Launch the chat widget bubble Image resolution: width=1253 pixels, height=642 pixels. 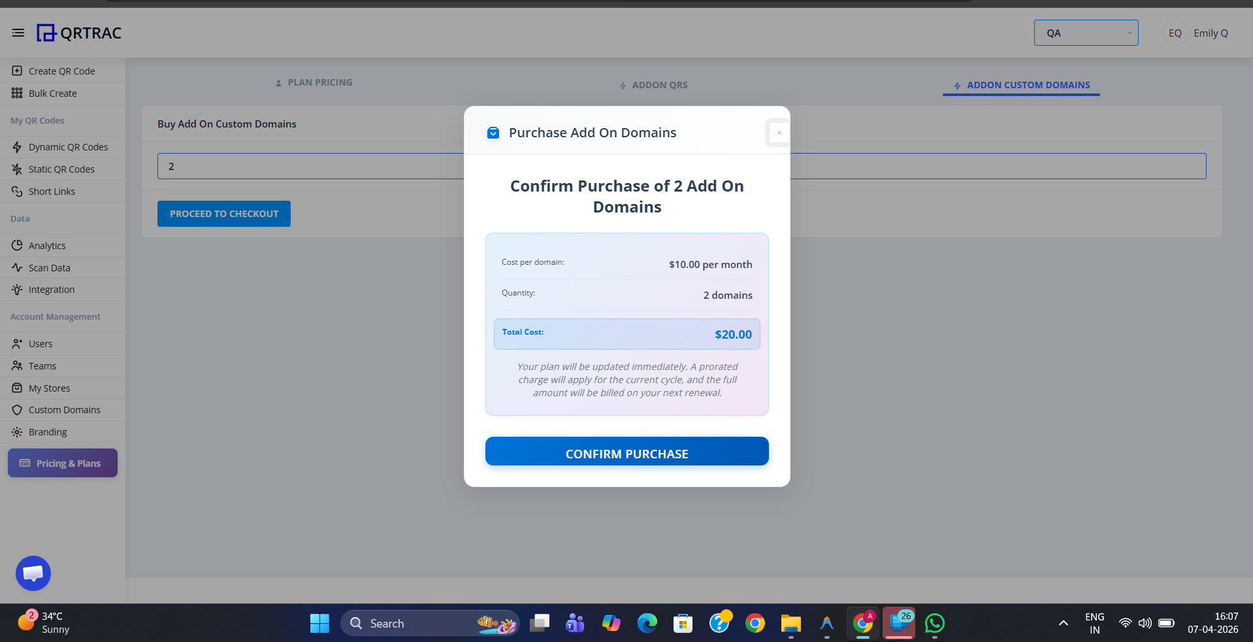click(x=33, y=573)
